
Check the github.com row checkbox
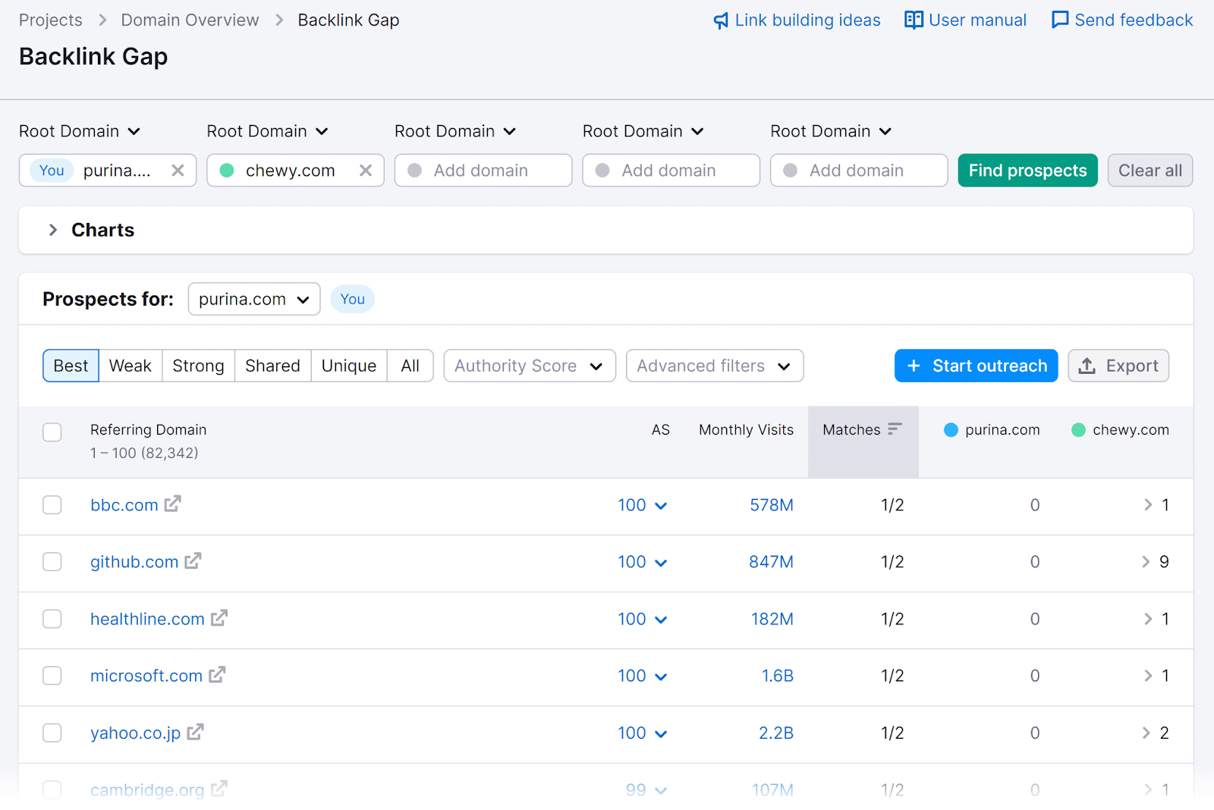[x=52, y=562]
